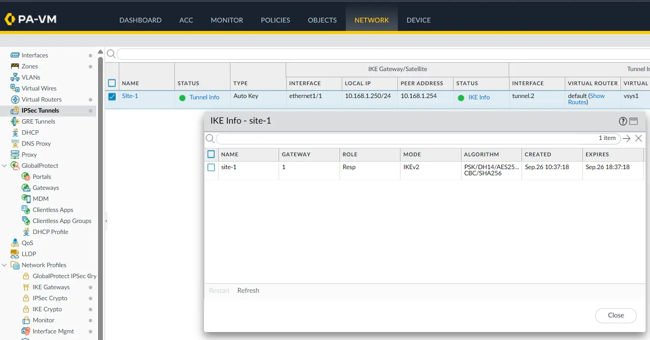Image resolution: width=650 pixels, height=340 pixels.
Task: Collapse the GlobalProtect tree node
Action: pos(4,166)
